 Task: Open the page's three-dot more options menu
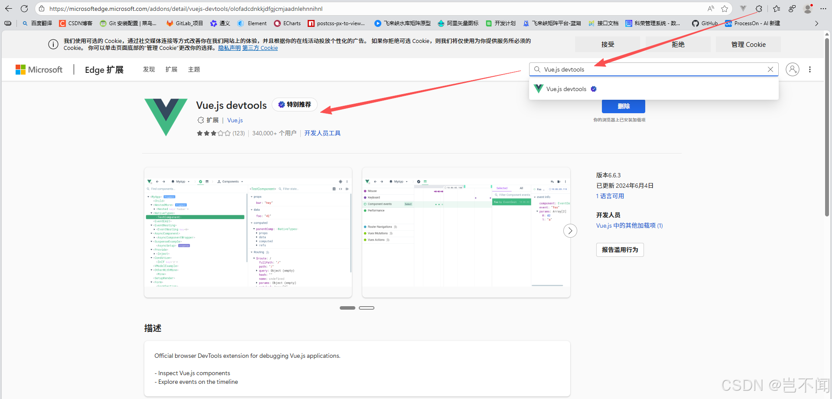tap(810, 69)
